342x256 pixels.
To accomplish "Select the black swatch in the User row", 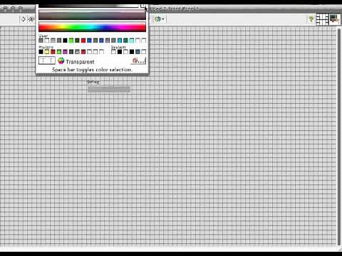I will click(x=65, y=41).
